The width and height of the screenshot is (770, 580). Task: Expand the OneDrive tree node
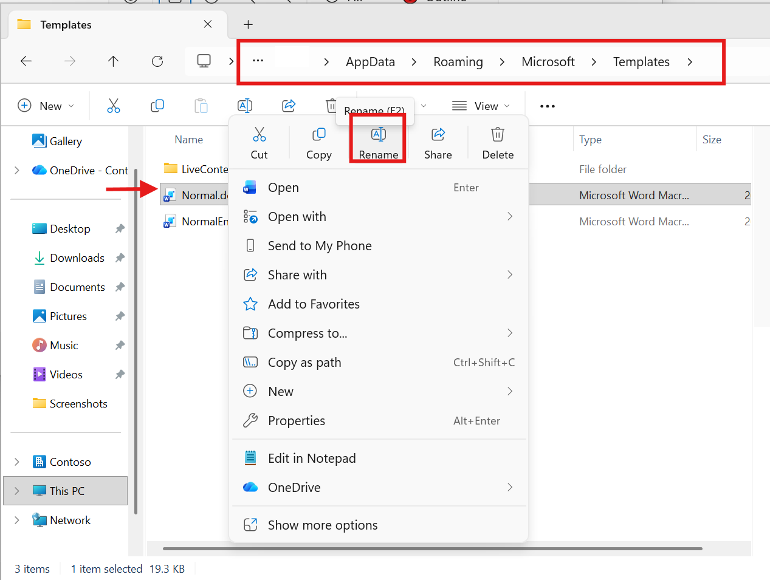coord(17,171)
